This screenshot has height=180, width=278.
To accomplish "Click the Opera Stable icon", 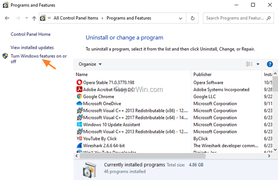I will pos(79,82).
